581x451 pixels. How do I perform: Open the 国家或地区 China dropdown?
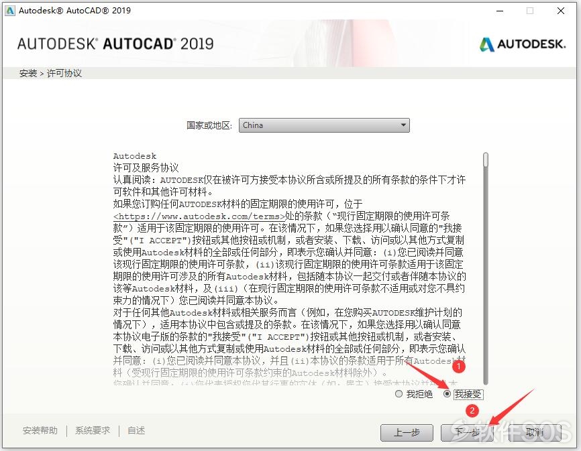(x=324, y=125)
